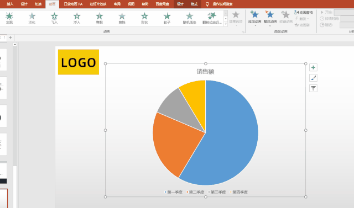This screenshot has height=208, width=354.
Task: Open the Chart Styles paintbrush button
Action: (x=313, y=78)
